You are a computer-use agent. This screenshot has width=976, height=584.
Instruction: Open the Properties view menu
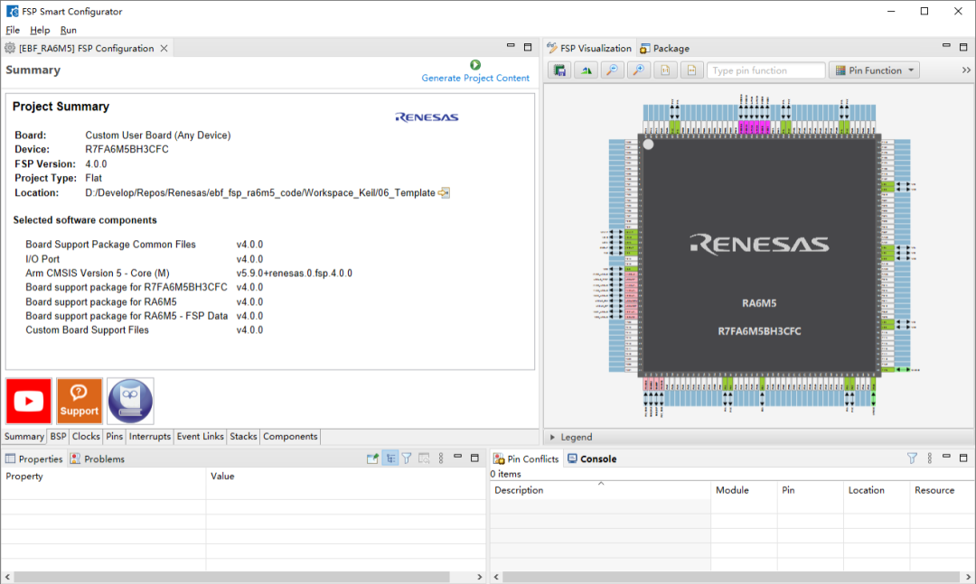441,459
